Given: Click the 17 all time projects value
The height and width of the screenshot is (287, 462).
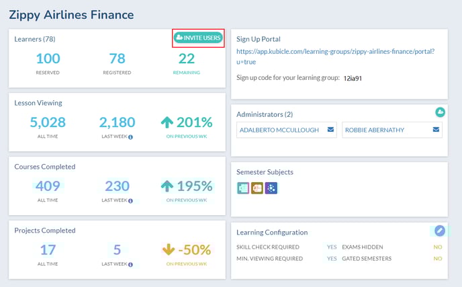Looking at the screenshot, I should 48,249.
